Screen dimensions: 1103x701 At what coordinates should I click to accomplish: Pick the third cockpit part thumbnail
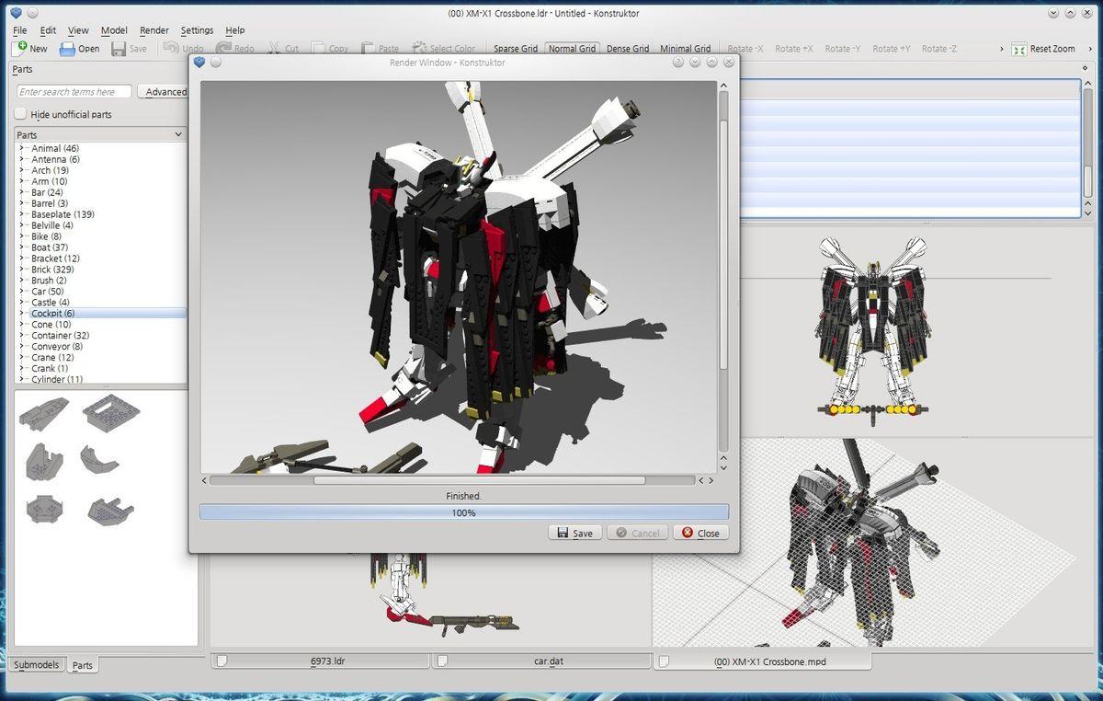point(43,460)
